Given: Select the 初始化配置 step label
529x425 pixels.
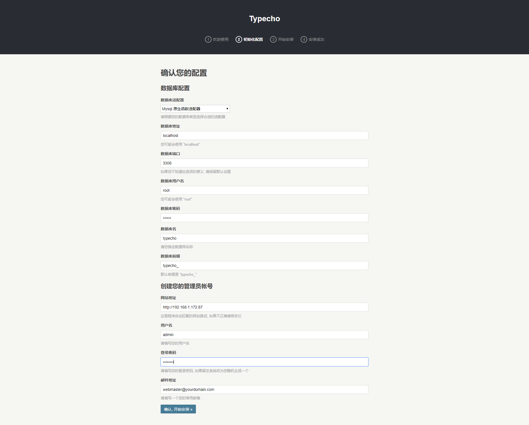Looking at the screenshot, I should (x=253, y=39).
